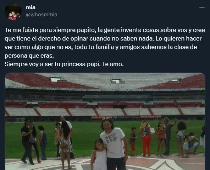The height and width of the screenshot is (170, 210).
Task: Select the man in the white t-shirt in photo
Action: (x=113, y=144)
